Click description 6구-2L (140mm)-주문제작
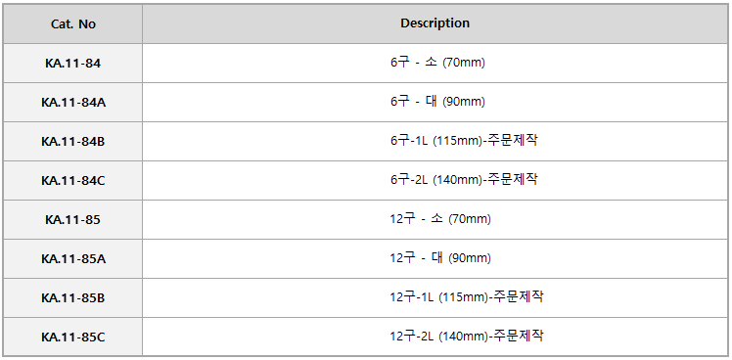Screen dimensions: 732x360 [464, 179]
